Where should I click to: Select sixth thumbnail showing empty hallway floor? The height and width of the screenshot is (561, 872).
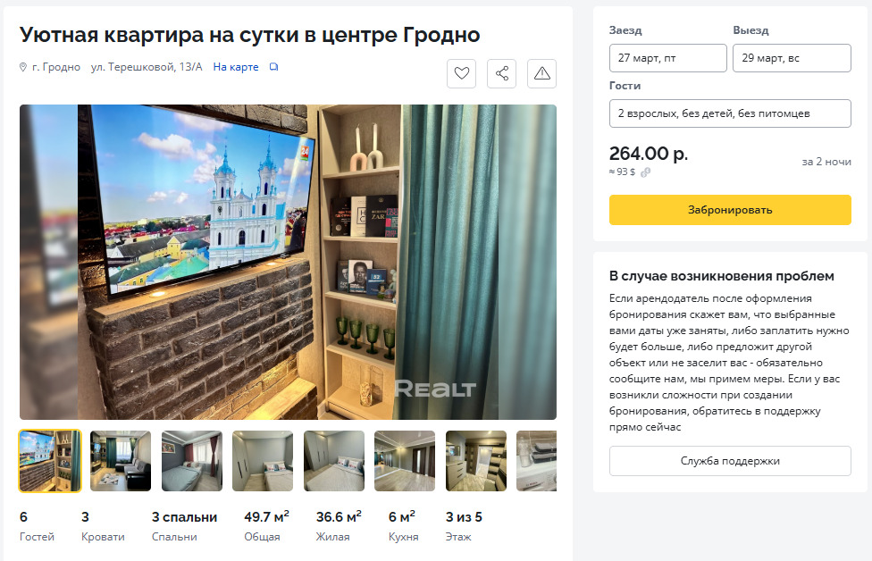click(405, 461)
